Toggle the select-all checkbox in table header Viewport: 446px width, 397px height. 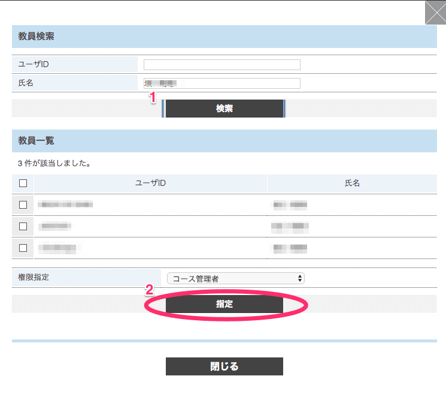(x=23, y=184)
